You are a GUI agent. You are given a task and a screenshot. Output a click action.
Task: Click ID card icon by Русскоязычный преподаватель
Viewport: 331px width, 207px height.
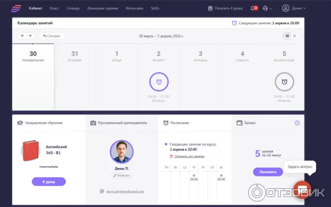point(93,123)
